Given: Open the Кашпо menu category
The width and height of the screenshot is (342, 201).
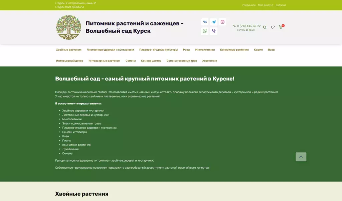Looking at the screenshot, I should point(258,50).
